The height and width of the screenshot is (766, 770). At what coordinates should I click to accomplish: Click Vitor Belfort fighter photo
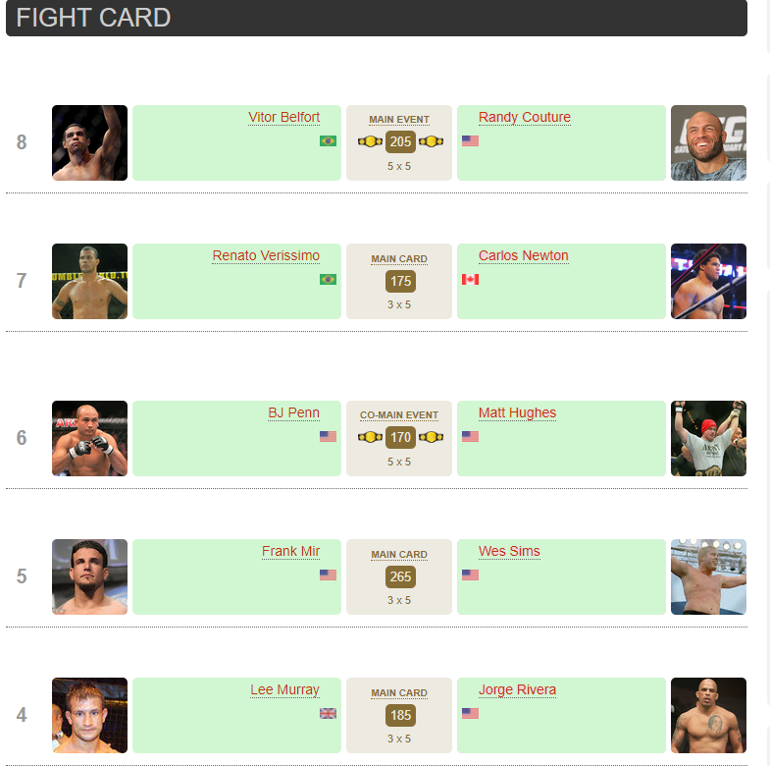[89, 143]
